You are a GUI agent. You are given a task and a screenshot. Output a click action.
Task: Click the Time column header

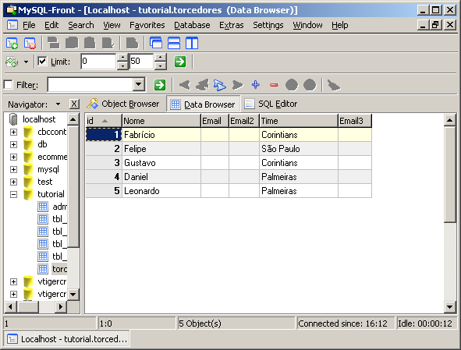(x=299, y=121)
